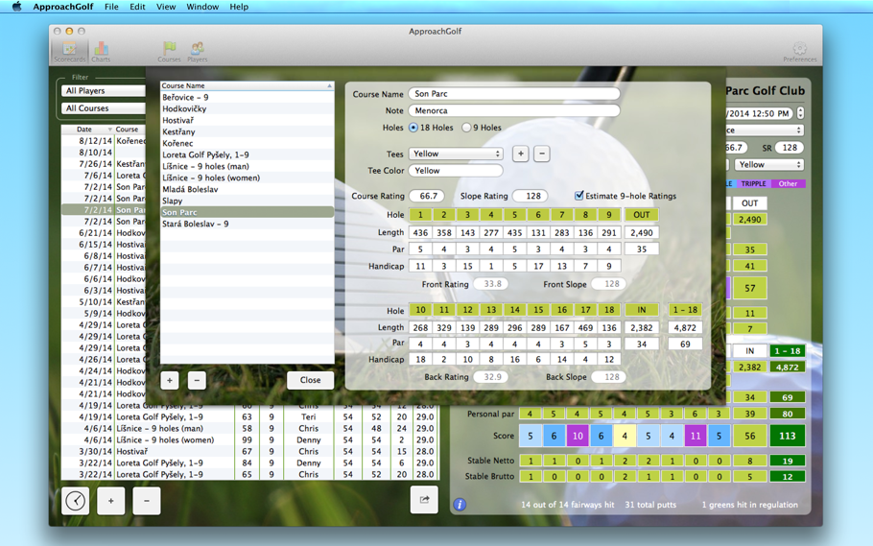Select Son Parc in course list
This screenshot has width=873, height=546.
pyautogui.click(x=248, y=212)
